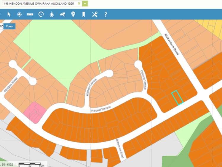
Task: Select the arrow pointer tool
Action: 9,14
